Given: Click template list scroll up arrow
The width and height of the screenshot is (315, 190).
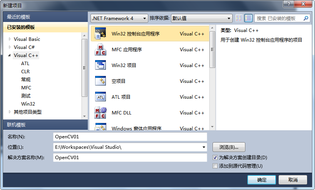Looking at the screenshot, I should (212, 28).
